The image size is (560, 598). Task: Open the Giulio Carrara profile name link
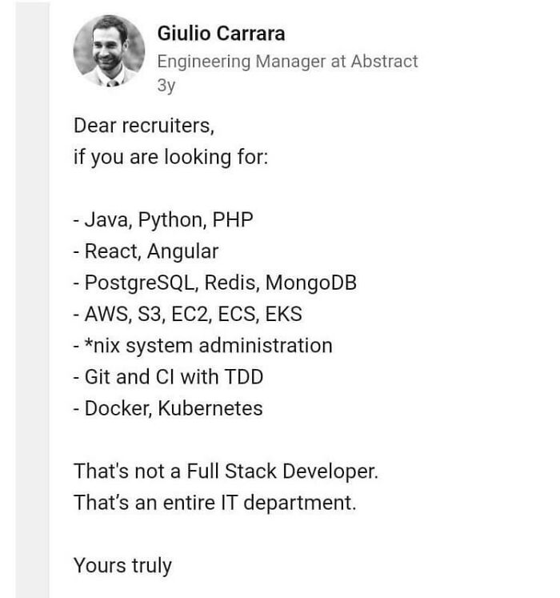(x=221, y=34)
